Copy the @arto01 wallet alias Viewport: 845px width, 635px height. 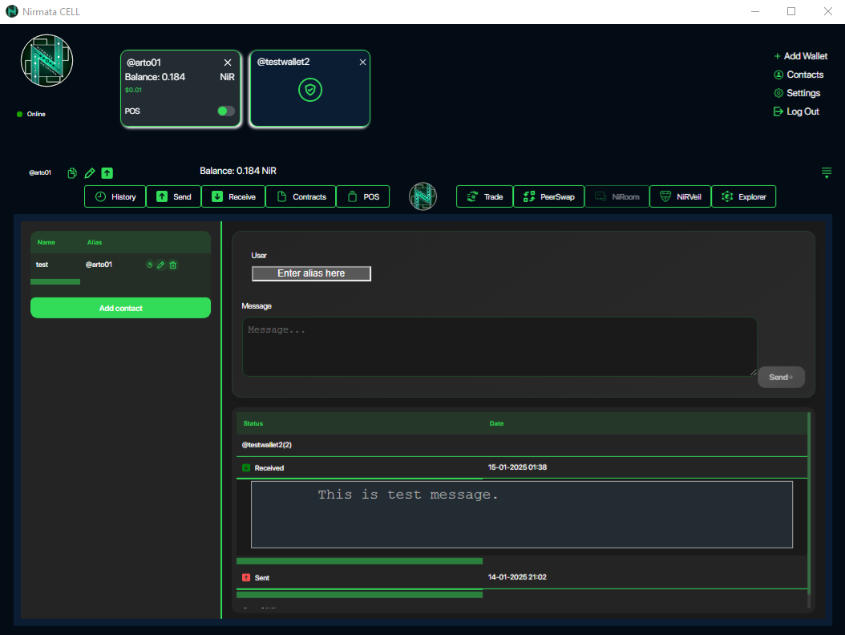(72, 172)
